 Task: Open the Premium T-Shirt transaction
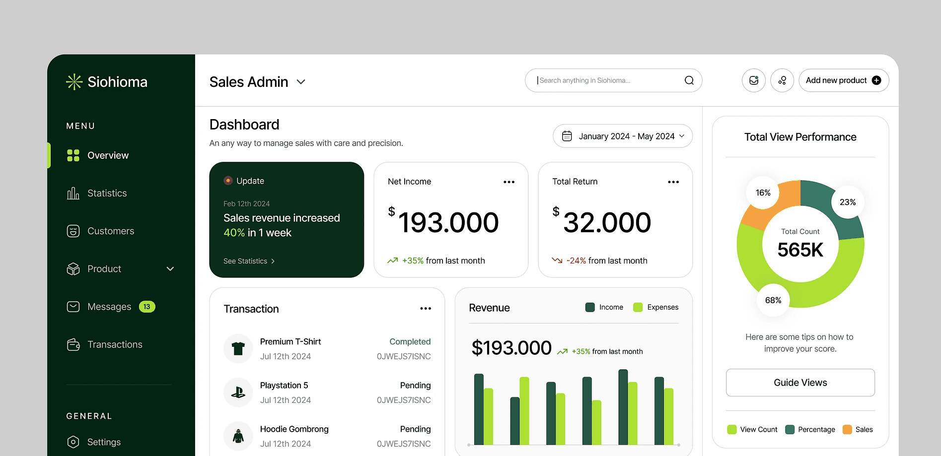pos(327,349)
